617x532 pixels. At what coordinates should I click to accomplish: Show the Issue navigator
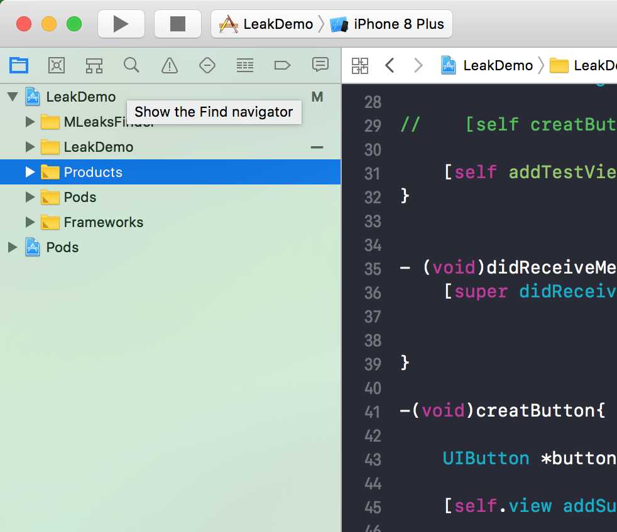tap(170, 65)
